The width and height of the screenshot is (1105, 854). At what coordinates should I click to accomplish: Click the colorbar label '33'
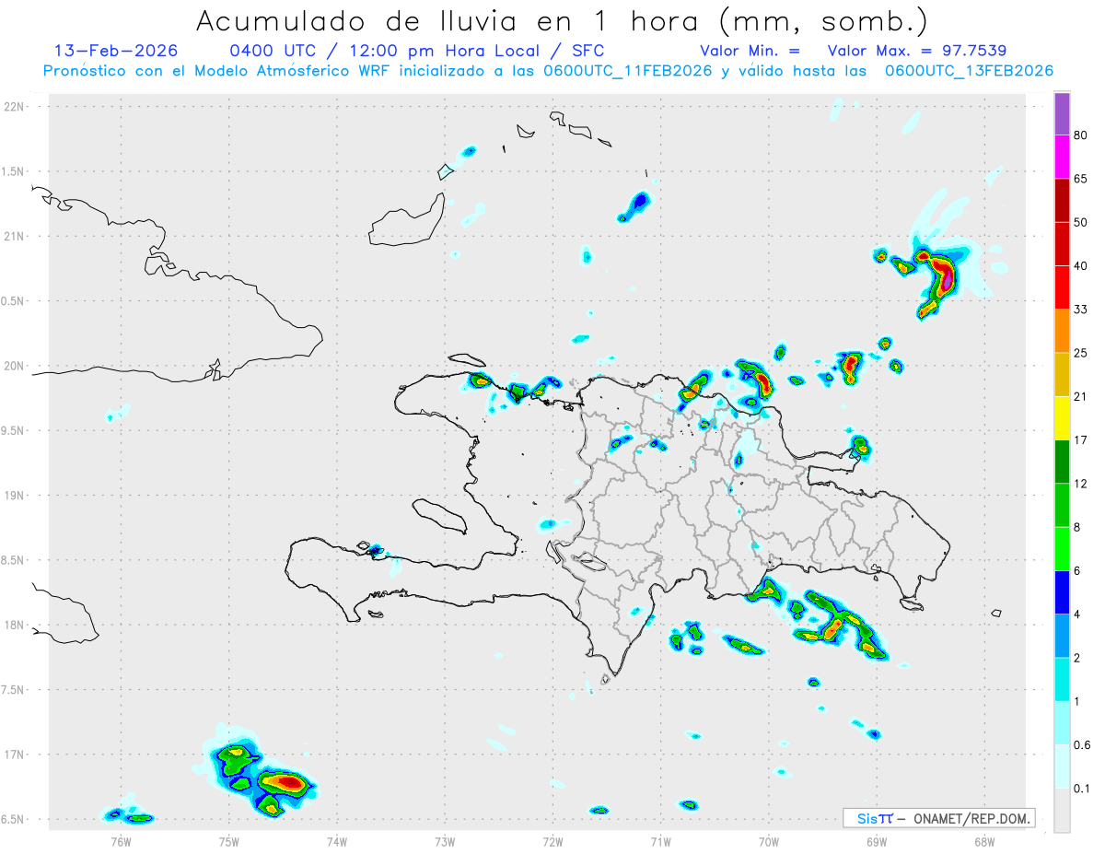pos(1081,310)
